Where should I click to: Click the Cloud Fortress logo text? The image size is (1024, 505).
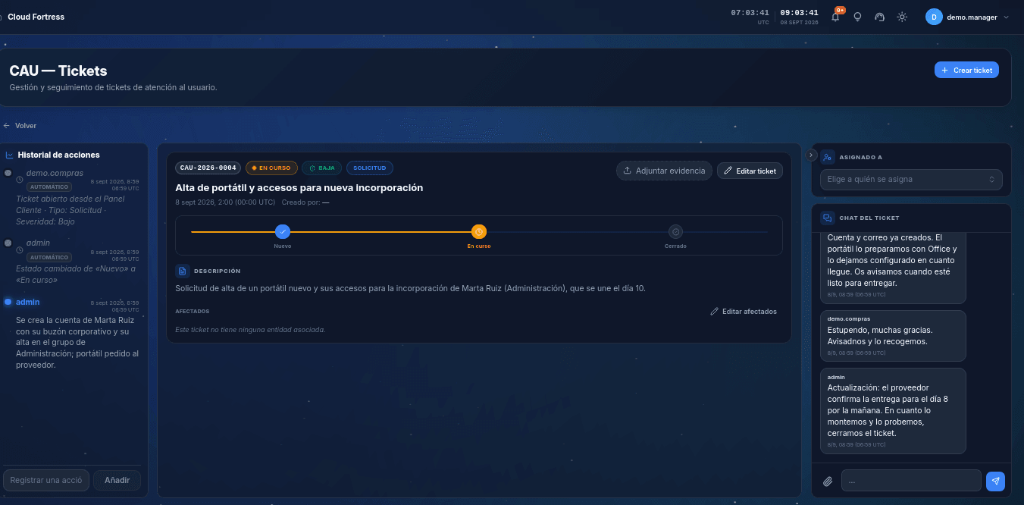[36, 17]
